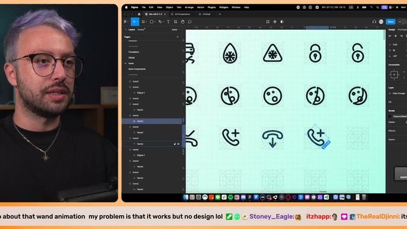This screenshot has height=229, width=407.
Task: Toggle visibility eye on the hovered Vector layer
Action: pos(178,144)
